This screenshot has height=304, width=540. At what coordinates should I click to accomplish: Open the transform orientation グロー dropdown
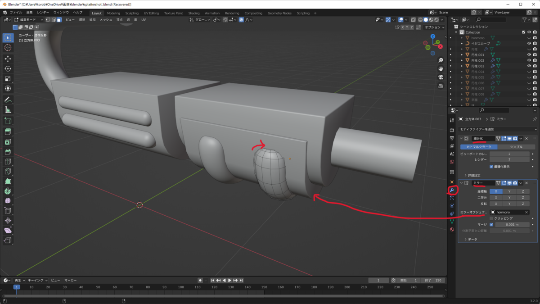coord(200,20)
